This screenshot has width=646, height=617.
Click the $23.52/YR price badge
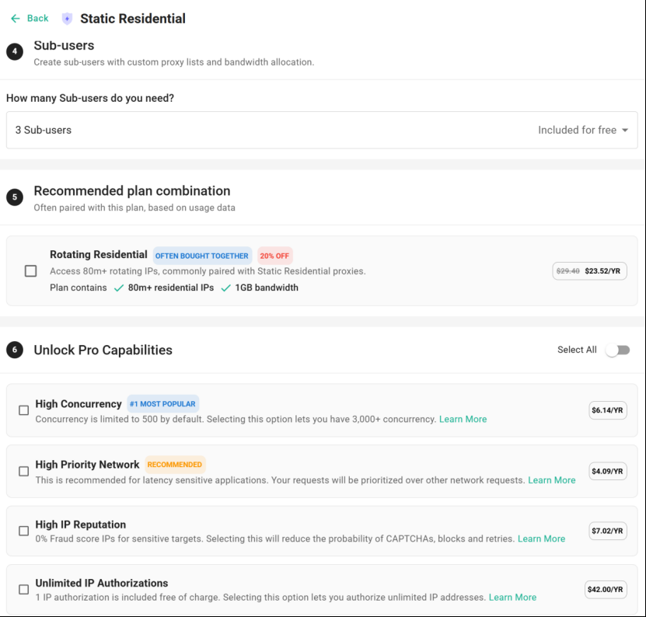(x=589, y=271)
